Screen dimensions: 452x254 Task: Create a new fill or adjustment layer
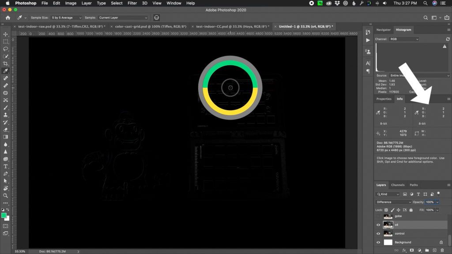click(x=419, y=250)
